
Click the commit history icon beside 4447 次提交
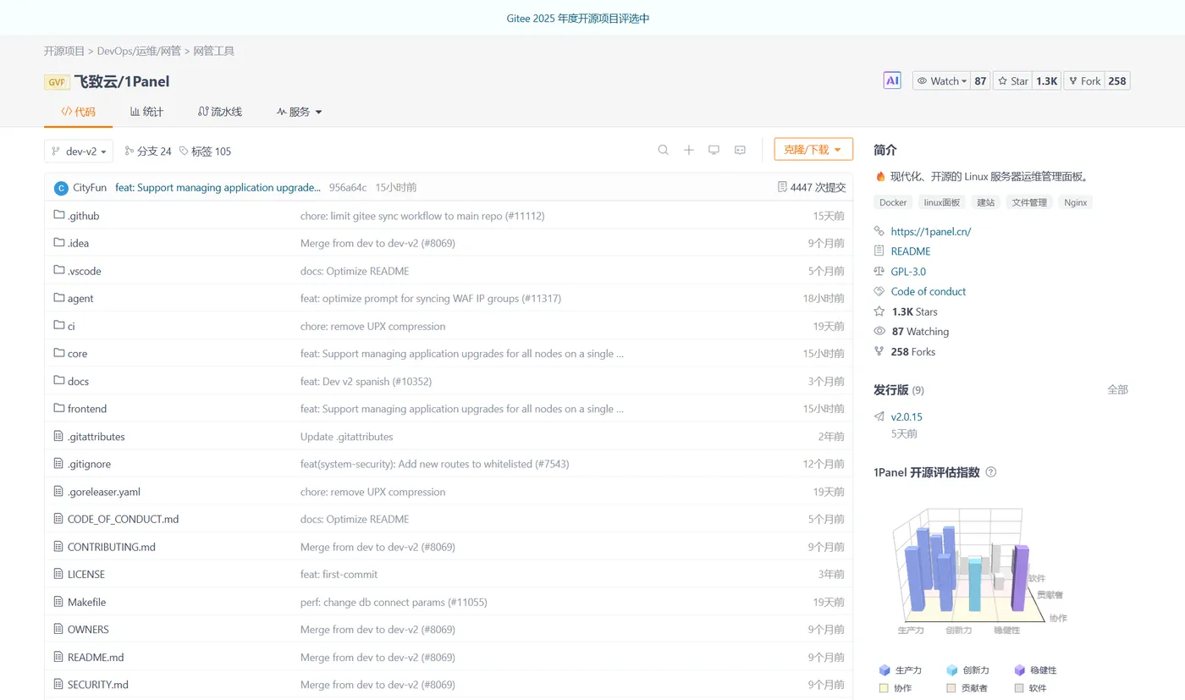tap(782, 187)
